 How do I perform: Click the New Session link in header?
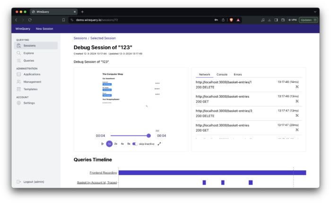tap(44, 29)
